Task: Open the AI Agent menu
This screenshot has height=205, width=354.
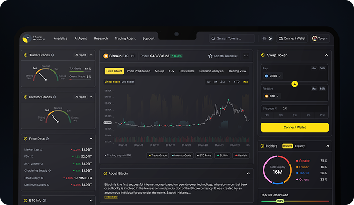Action: [x=81, y=39]
